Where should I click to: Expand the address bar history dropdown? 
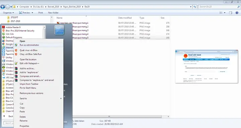(191, 7)
